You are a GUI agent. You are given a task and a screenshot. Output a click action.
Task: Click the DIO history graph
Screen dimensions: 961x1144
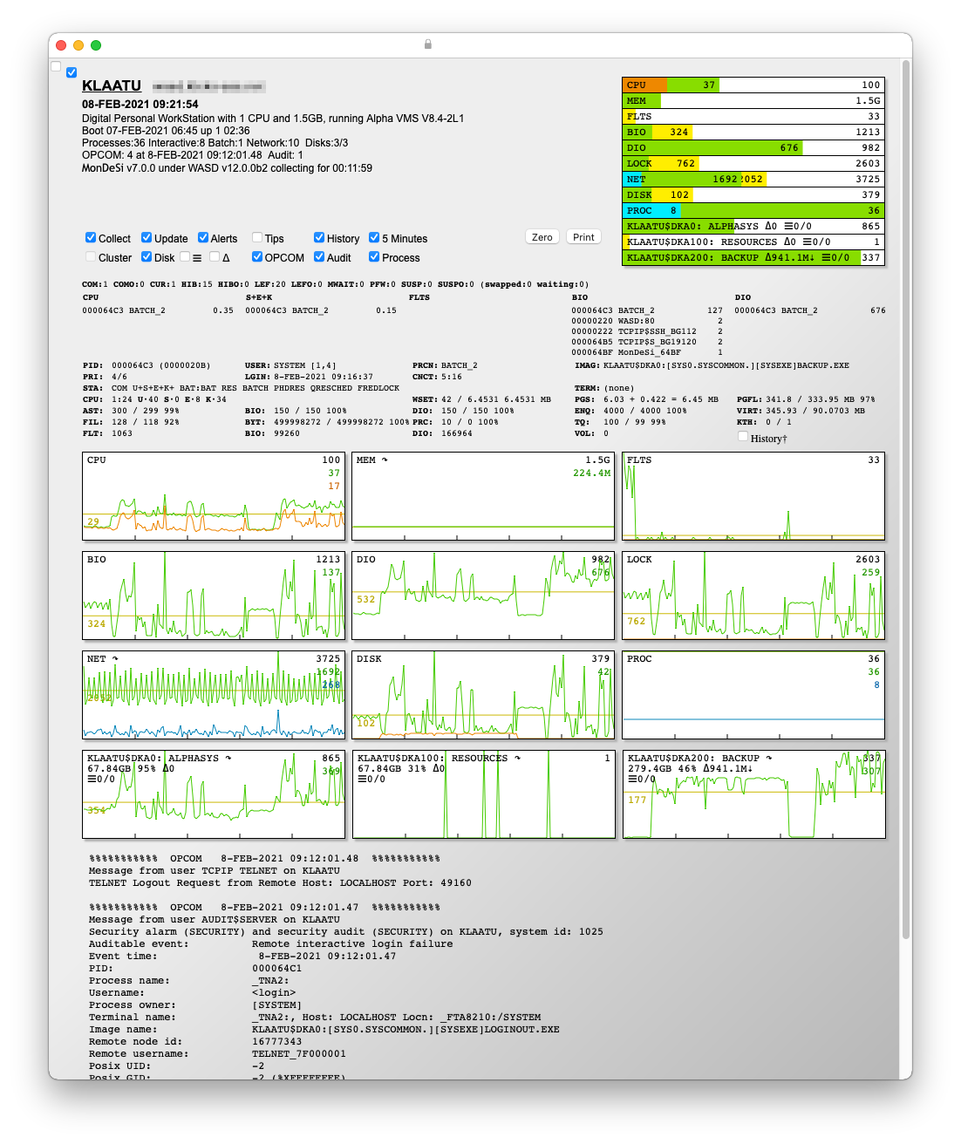click(483, 596)
